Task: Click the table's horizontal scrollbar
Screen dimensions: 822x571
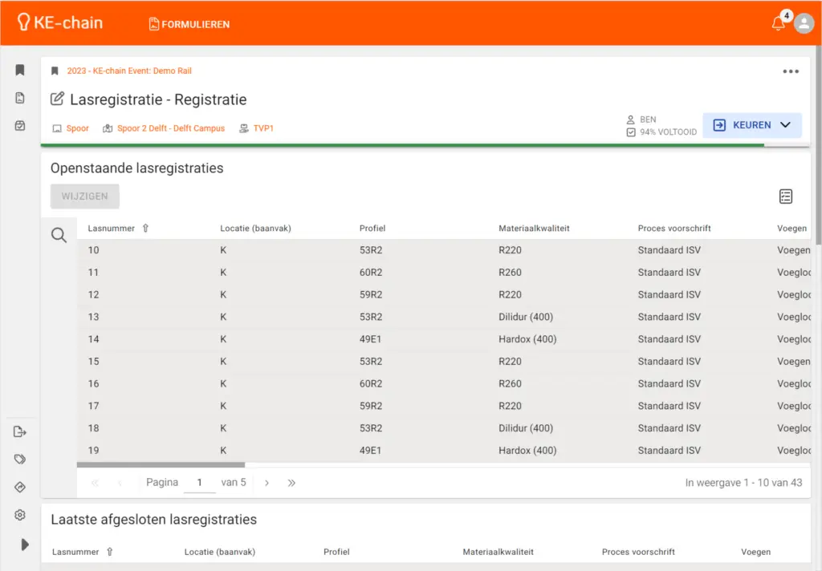Action: point(161,464)
